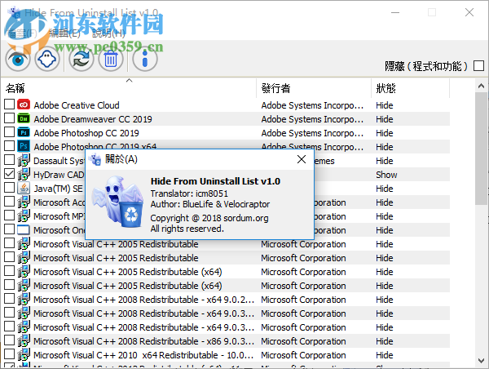Click the ghost logo in About dialog
Screen dimensions: 489x369
coord(118,202)
